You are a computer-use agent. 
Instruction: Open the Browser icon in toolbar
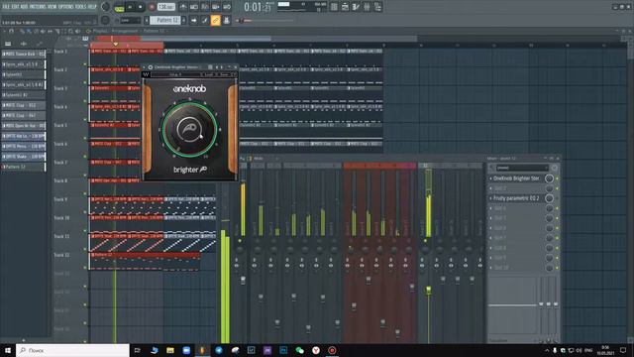pyautogui.click(x=377, y=7)
